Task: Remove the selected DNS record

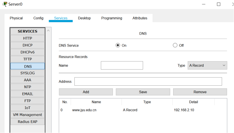Action: tap(200, 92)
